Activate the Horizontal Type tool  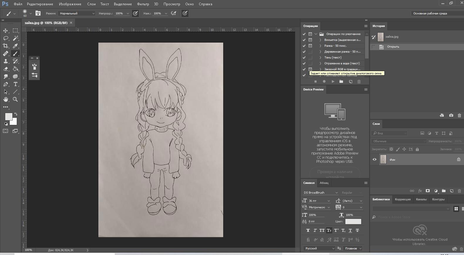pos(16,84)
